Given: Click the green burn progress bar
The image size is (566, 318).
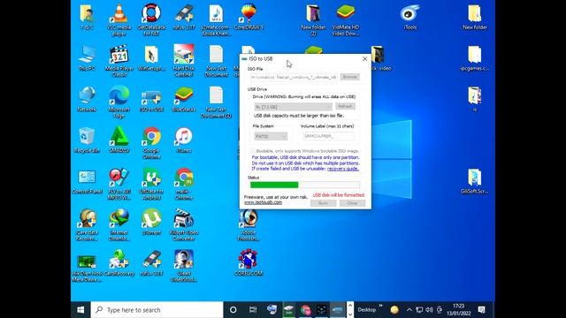Looking at the screenshot, I should click(x=305, y=185).
